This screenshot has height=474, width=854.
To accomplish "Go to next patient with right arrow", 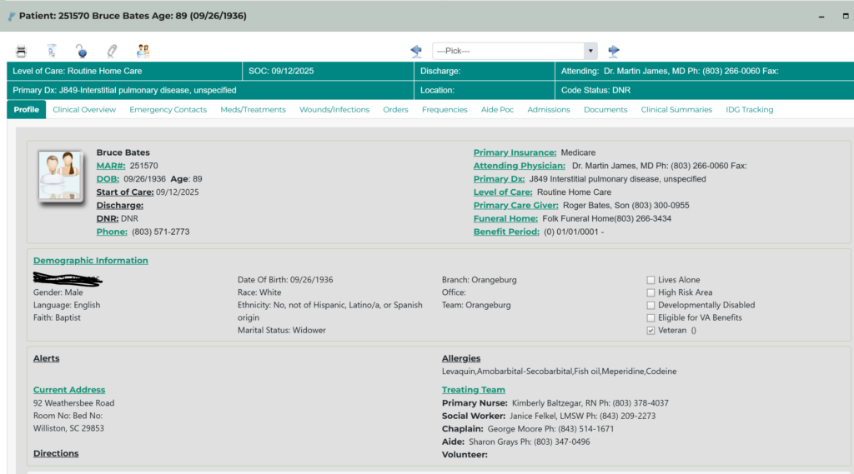I will tap(614, 51).
